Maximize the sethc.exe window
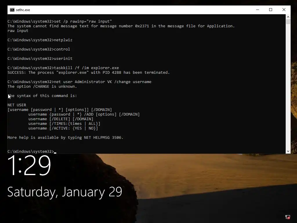 pyautogui.click(x=271, y=10)
